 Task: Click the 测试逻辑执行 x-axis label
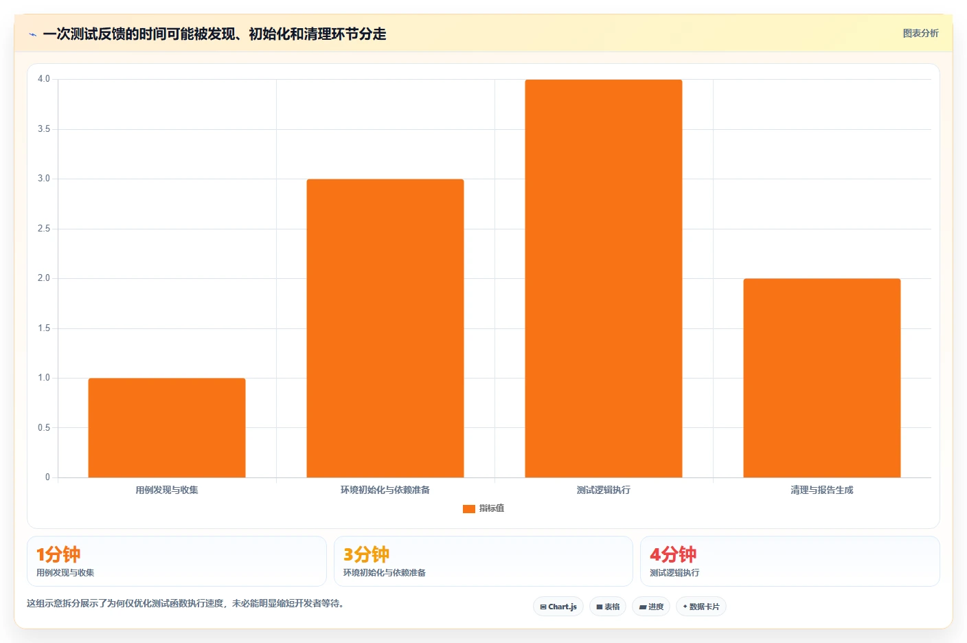point(604,490)
